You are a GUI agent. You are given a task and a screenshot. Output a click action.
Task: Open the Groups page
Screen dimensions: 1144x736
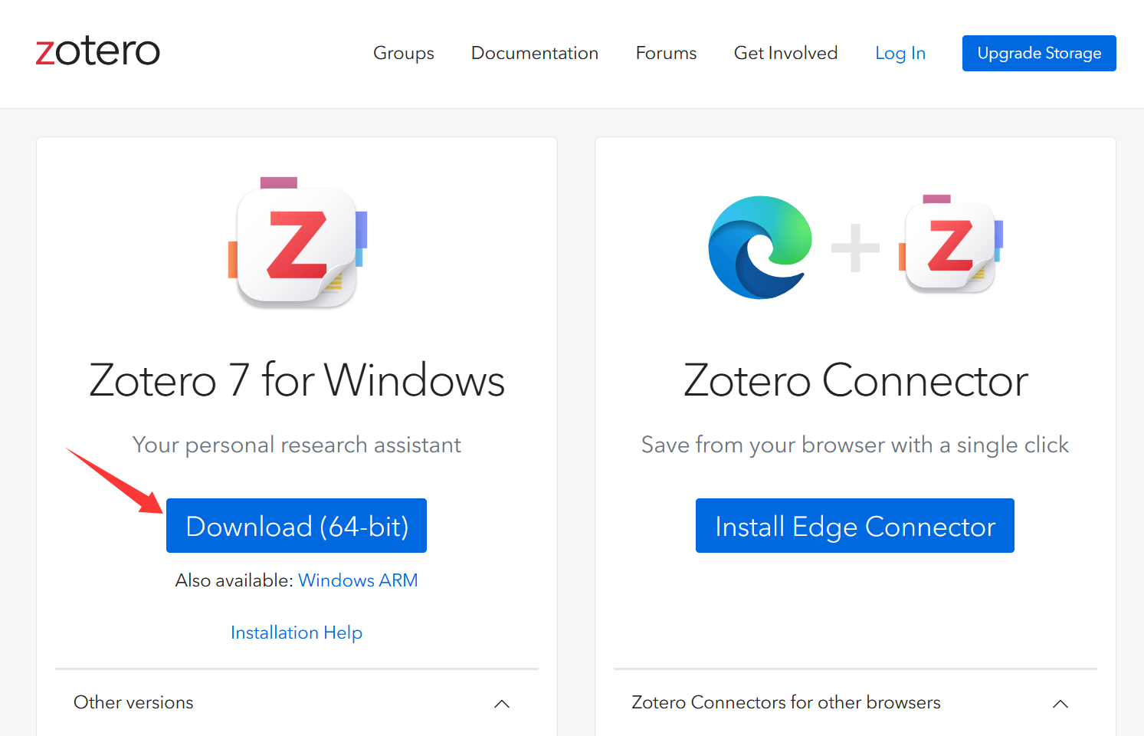pyautogui.click(x=404, y=53)
